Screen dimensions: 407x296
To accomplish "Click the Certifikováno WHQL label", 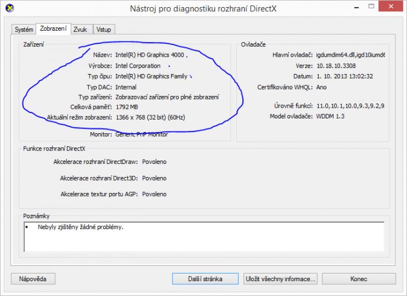I will pos(285,87).
